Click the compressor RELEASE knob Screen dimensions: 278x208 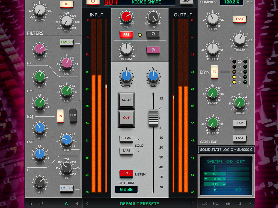click(213, 49)
